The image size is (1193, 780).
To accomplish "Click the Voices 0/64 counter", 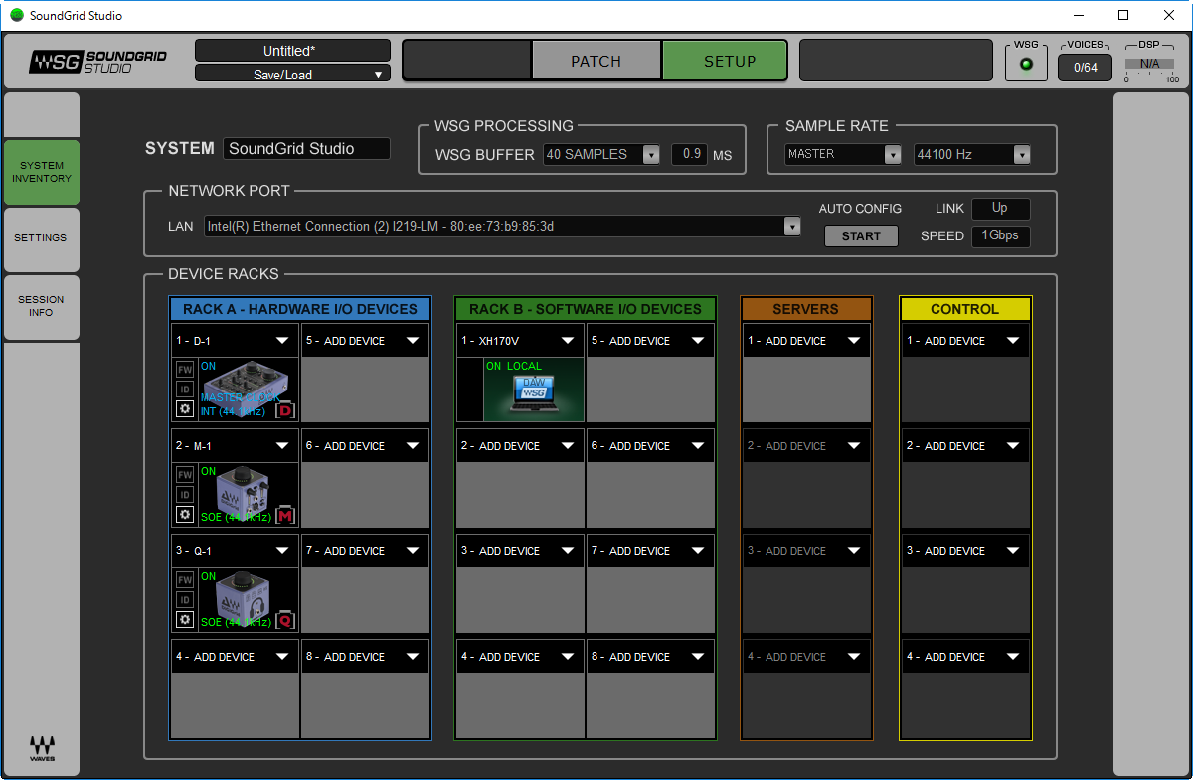I will click(x=1085, y=68).
